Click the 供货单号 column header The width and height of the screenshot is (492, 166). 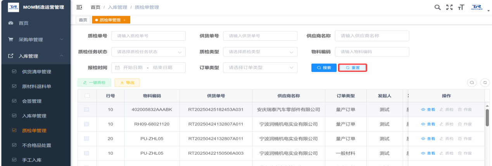click(216, 96)
